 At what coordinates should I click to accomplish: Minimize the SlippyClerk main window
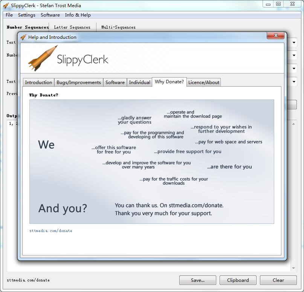point(268,4)
